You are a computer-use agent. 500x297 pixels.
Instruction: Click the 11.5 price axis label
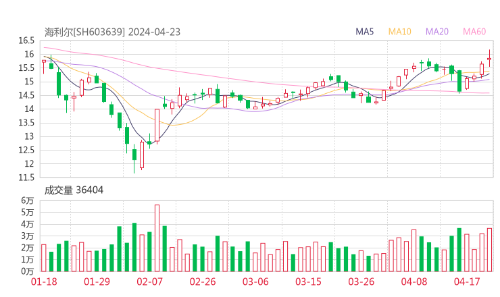pos(26,178)
